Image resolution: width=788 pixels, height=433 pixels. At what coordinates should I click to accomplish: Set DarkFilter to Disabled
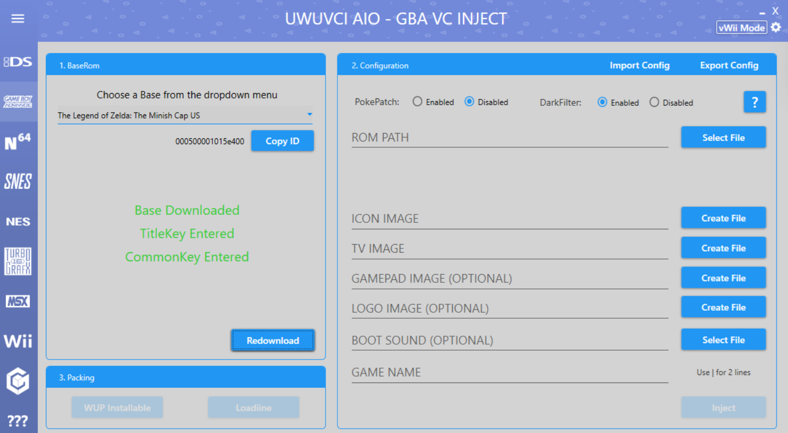tap(654, 102)
